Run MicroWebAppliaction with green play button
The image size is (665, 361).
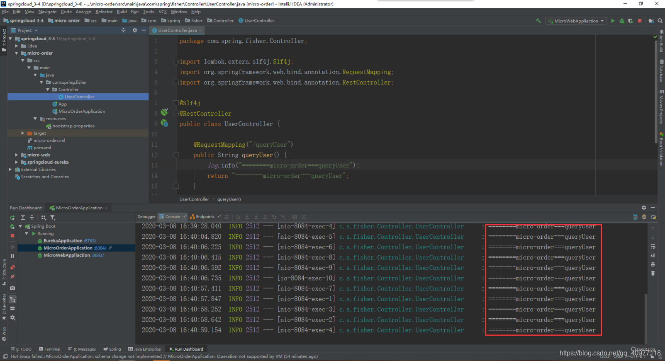[x=613, y=21]
